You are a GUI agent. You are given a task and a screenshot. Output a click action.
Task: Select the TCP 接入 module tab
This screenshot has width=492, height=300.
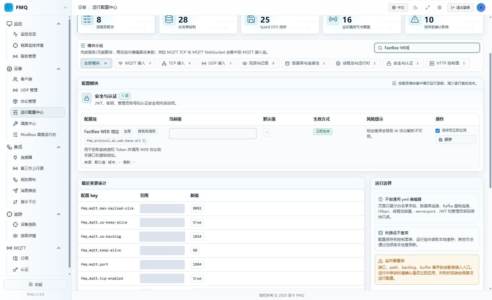click(x=177, y=63)
